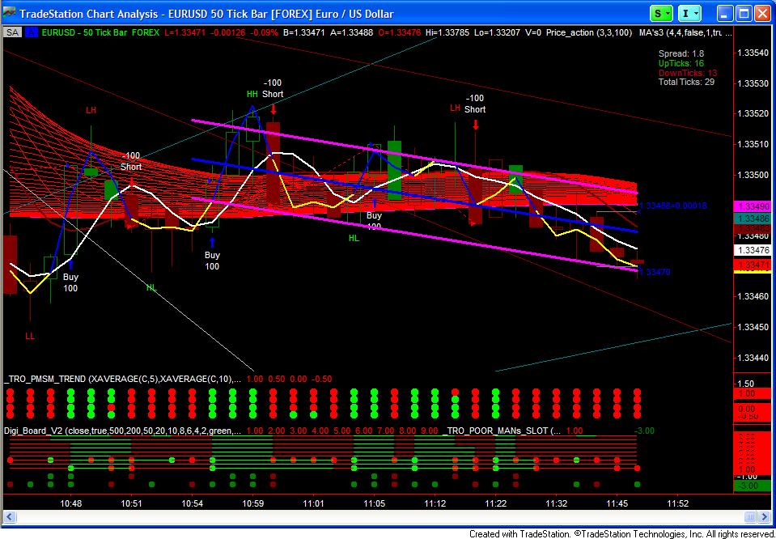This screenshot has width=776, height=539.
Task: Click the SA button on status line
Action: (x=11, y=32)
